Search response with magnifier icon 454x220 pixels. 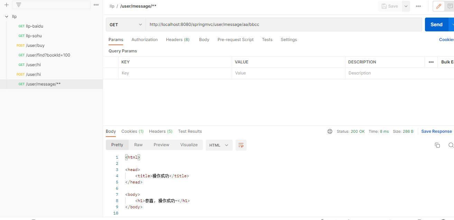click(x=451, y=145)
